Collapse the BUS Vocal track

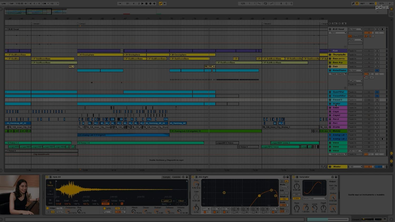pyautogui.click(x=330, y=29)
